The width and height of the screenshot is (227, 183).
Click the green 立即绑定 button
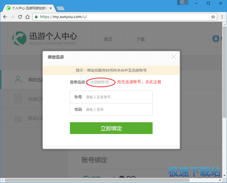pyautogui.click(x=111, y=128)
